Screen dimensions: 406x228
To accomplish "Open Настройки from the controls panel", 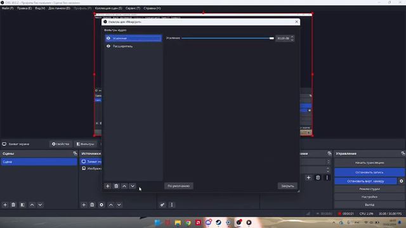I will (x=369, y=197).
